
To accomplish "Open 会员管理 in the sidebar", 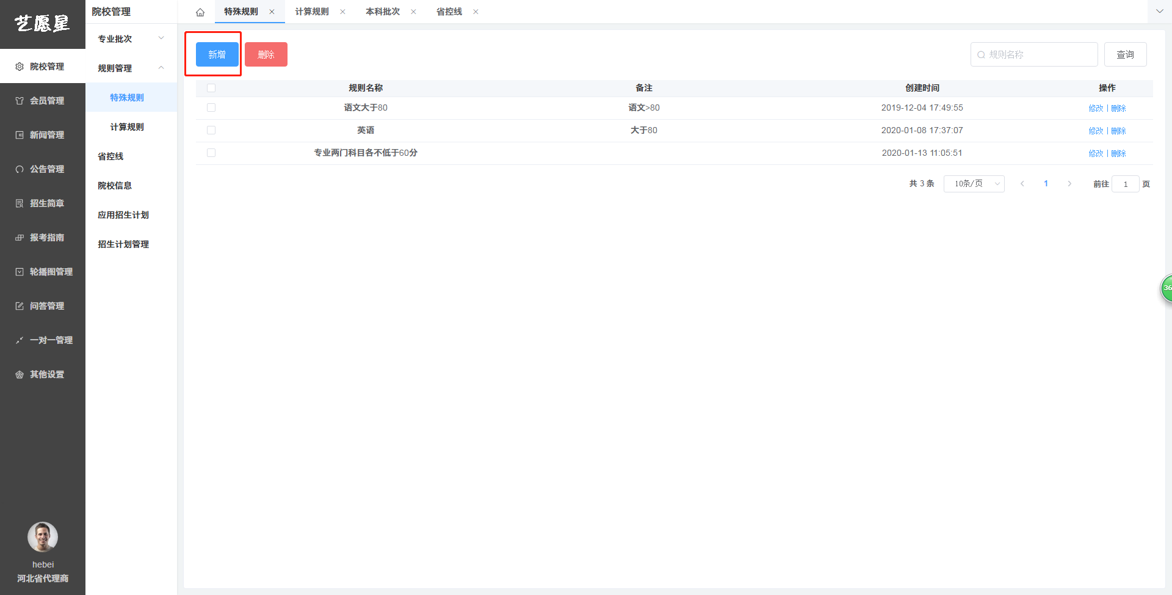I will (43, 100).
